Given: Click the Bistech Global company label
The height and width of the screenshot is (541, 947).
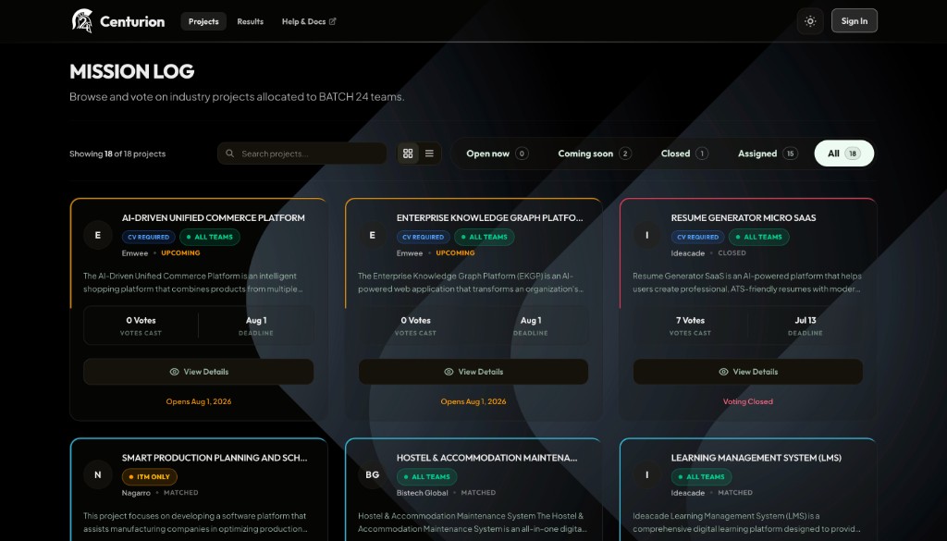Looking at the screenshot, I should point(422,493).
